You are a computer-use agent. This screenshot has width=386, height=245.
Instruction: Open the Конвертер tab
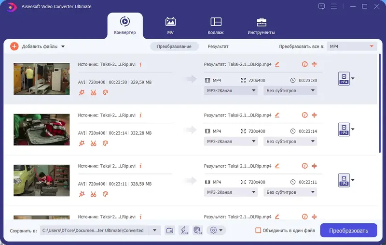pyautogui.click(x=125, y=26)
